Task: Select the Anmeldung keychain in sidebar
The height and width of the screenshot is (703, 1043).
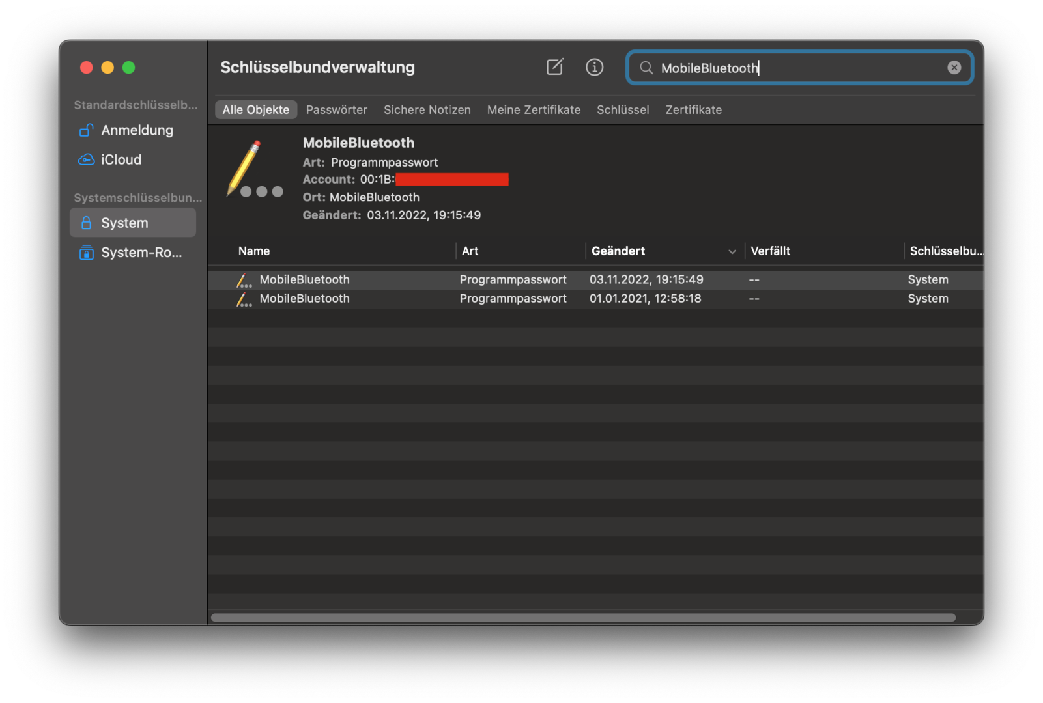Action: coord(137,130)
